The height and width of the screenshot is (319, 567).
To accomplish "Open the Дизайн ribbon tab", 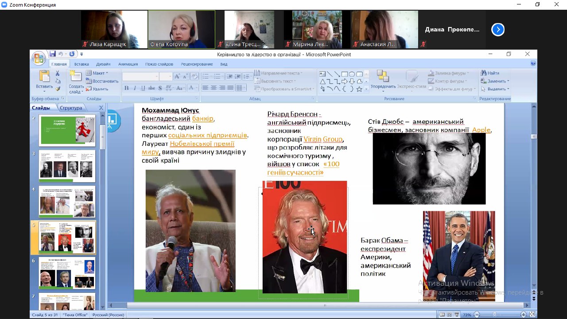I will (103, 64).
